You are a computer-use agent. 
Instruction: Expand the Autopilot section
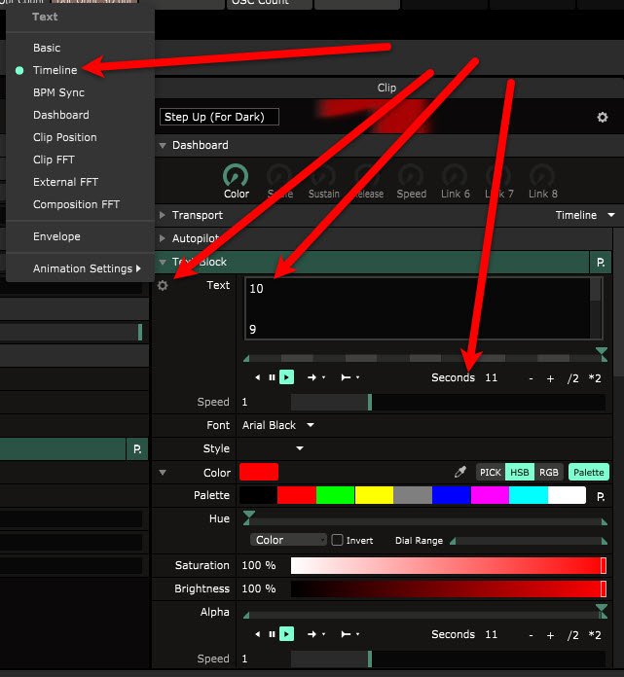point(162,238)
